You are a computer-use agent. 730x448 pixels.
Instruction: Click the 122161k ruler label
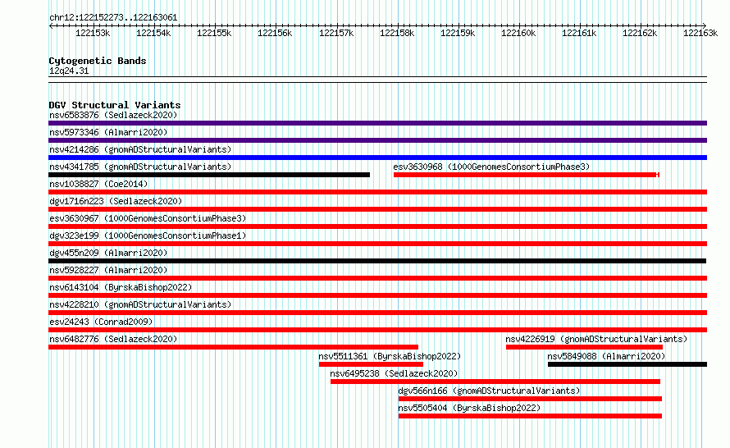tap(579, 33)
